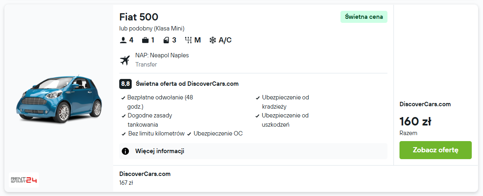Click the text 'NAP: Neapol Naples'
Screen dimensions: 483x196
coord(162,55)
